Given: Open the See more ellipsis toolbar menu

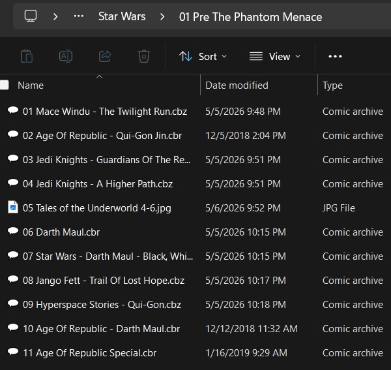Looking at the screenshot, I should tap(335, 56).
